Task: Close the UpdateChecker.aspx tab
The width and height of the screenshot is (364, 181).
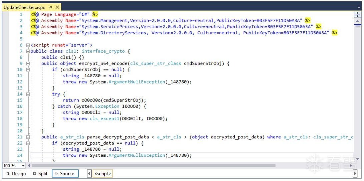Action: [57, 7]
